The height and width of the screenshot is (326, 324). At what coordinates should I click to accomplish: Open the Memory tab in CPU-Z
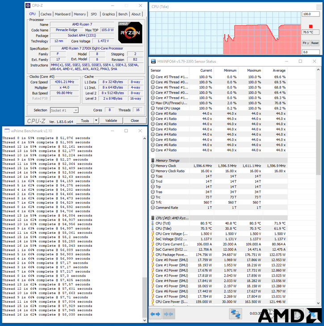point(80,14)
